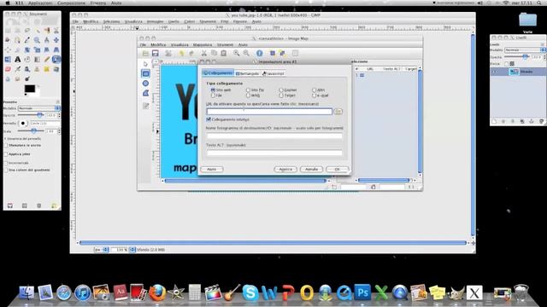Click the Aiuto button in the dialog

pos(212,169)
